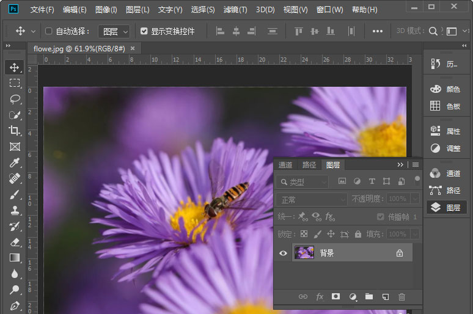This screenshot has width=473, height=314.
Task: Expand the toolbox double-arrow
Action: pos(8,46)
